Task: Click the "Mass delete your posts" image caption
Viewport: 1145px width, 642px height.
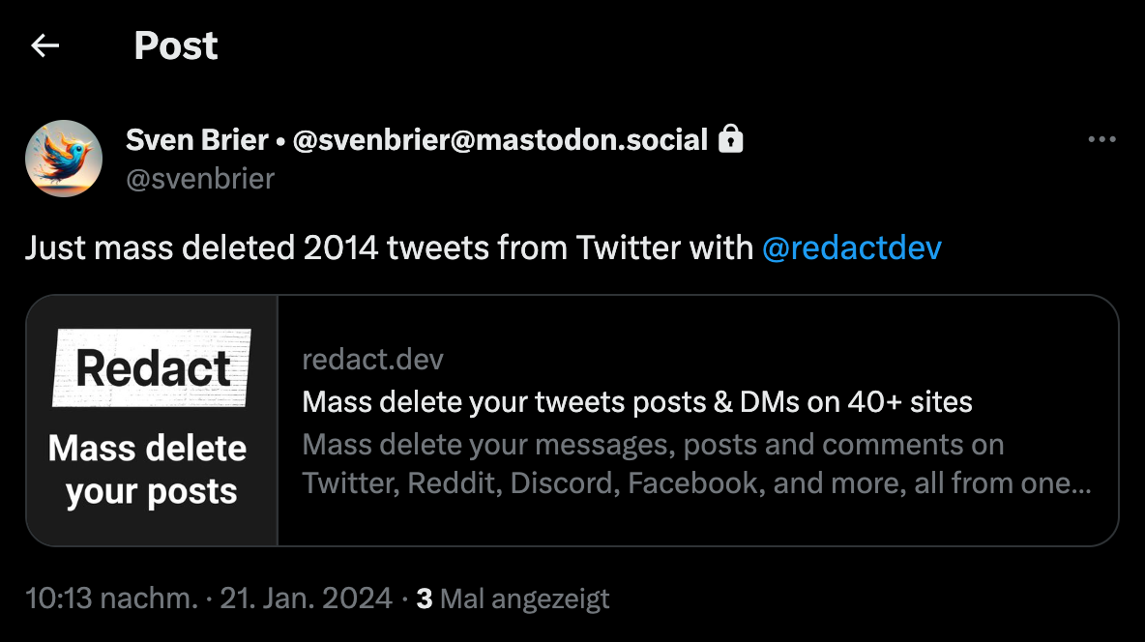Action: [148, 470]
